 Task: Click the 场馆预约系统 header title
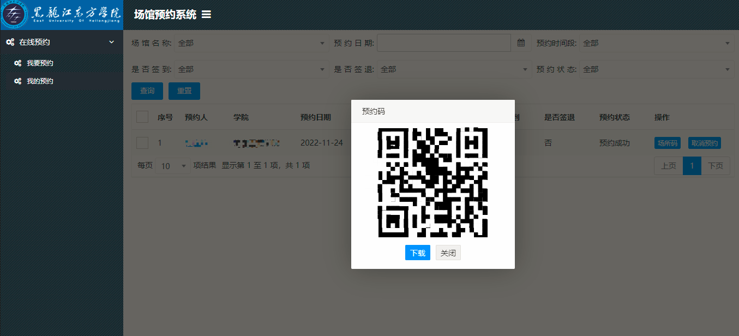click(x=165, y=15)
